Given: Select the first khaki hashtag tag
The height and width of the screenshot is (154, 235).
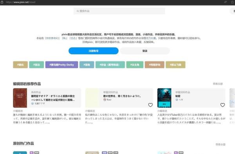Looking at the screenshot, I should 20,65.
